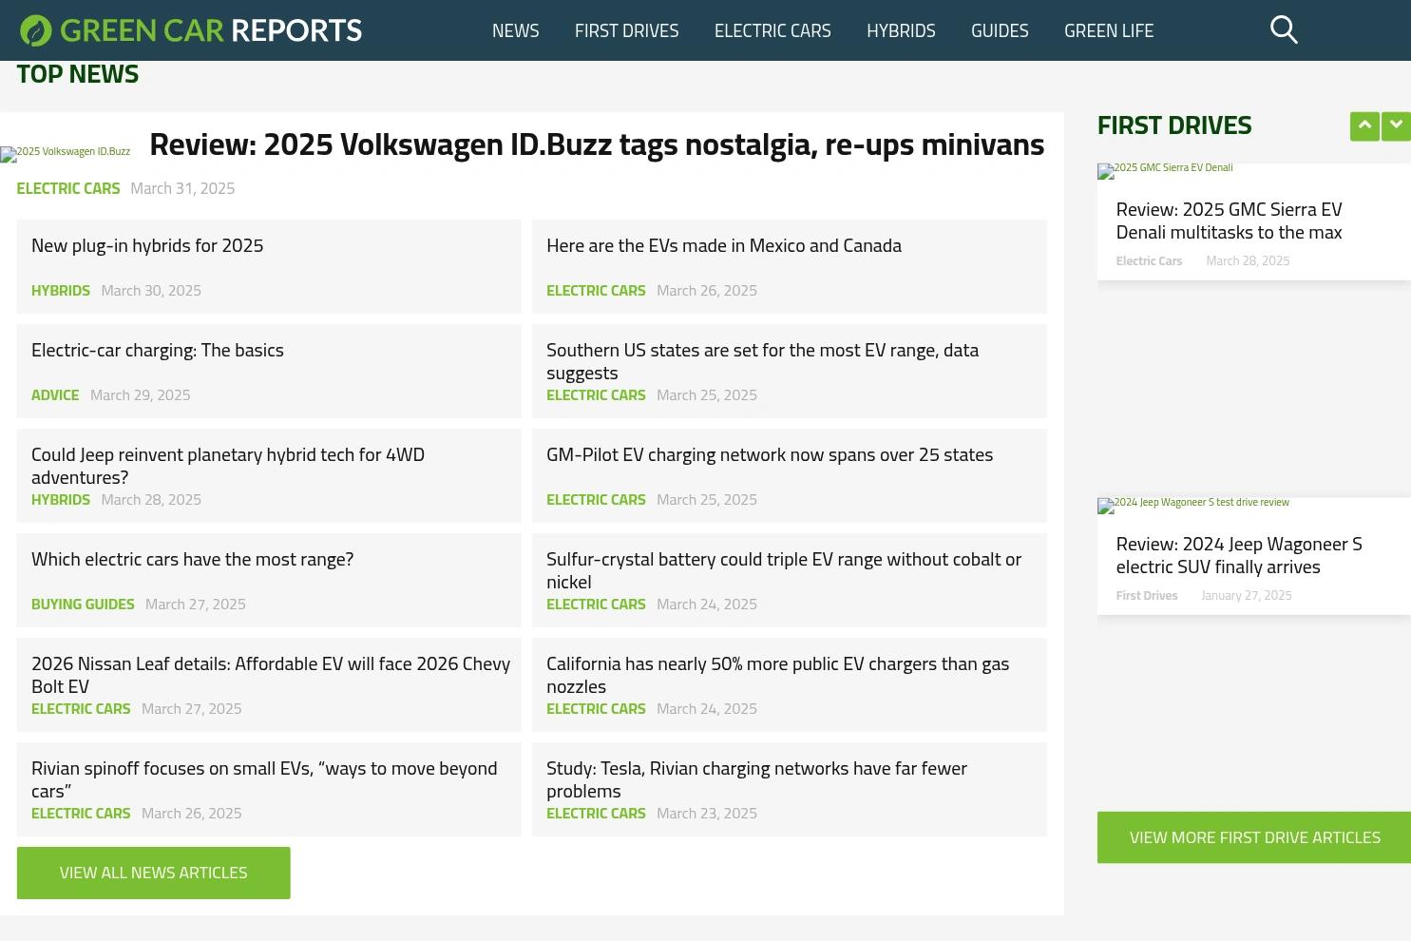Open 'New plug-in hybrids for 2025' article
Image resolution: width=1411 pixels, height=941 pixels.
(147, 245)
